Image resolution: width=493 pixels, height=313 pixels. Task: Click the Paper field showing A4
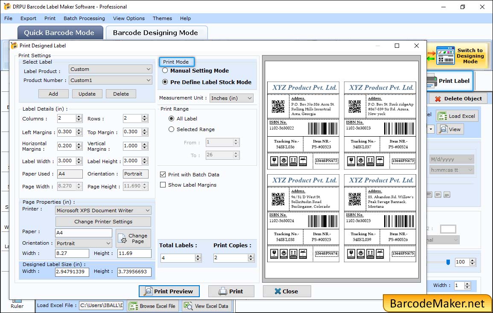point(84,233)
